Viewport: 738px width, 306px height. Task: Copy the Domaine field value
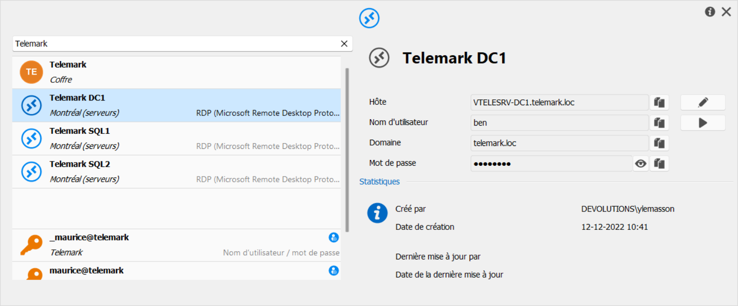click(659, 143)
